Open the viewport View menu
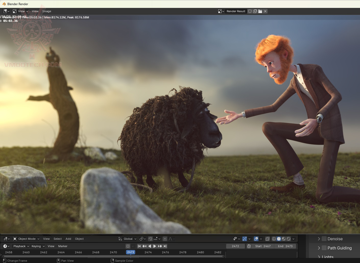360x263 pixels. click(x=46, y=239)
